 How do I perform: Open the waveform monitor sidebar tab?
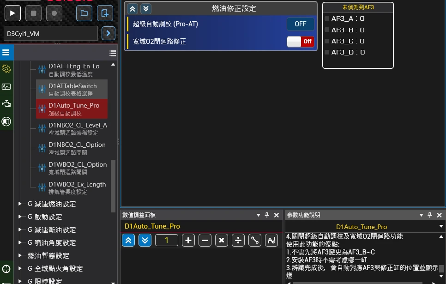click(6, 86)
